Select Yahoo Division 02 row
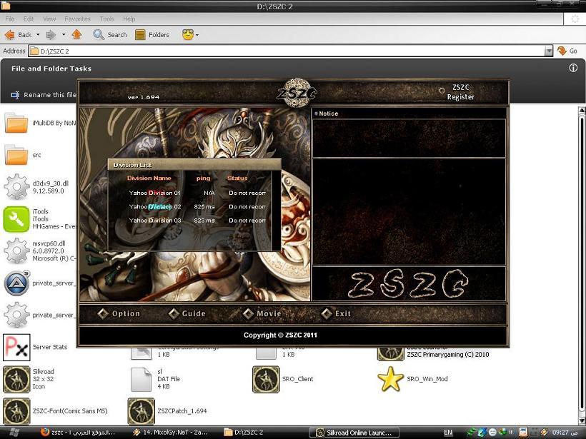This screenshot has height=439, width=586. point(197,206)
